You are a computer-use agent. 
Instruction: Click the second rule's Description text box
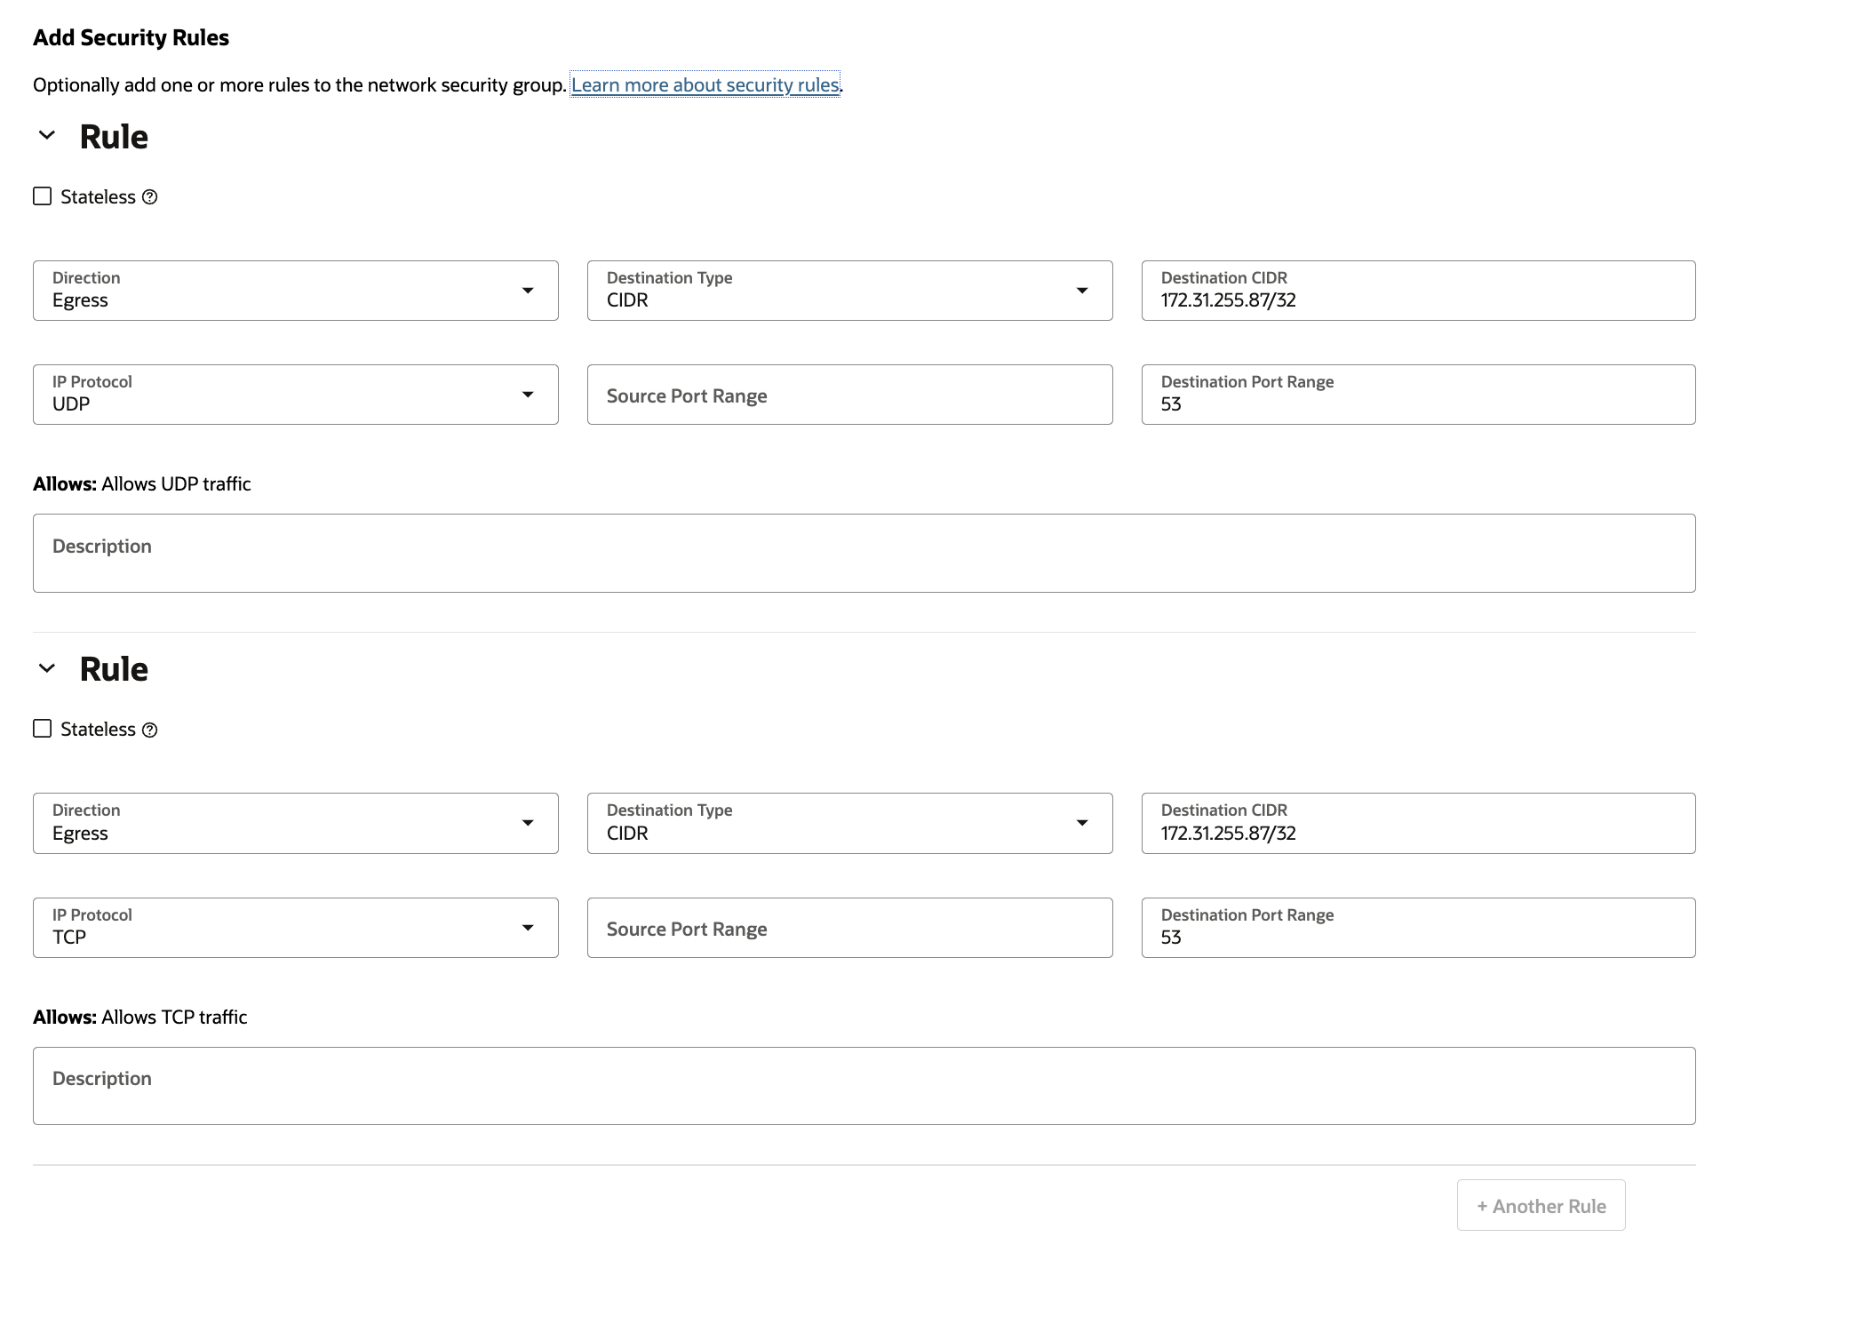click(x=864, y=1086)
